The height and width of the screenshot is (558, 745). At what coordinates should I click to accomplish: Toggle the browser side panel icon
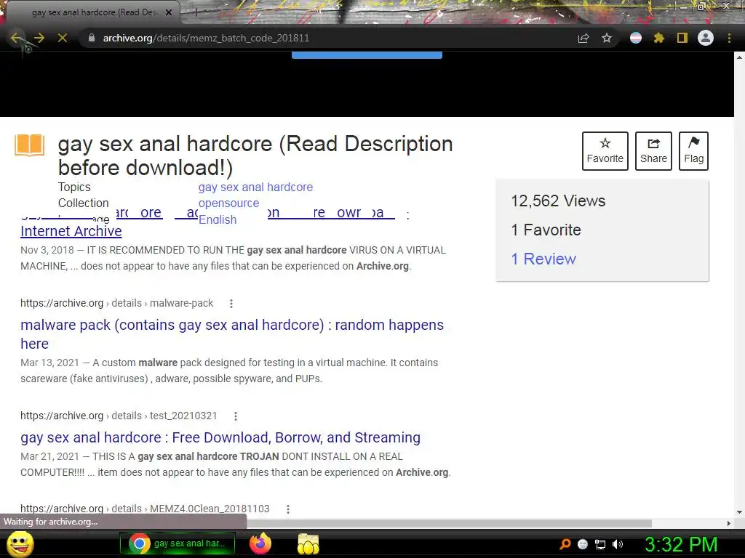click(x=682, y=38)
